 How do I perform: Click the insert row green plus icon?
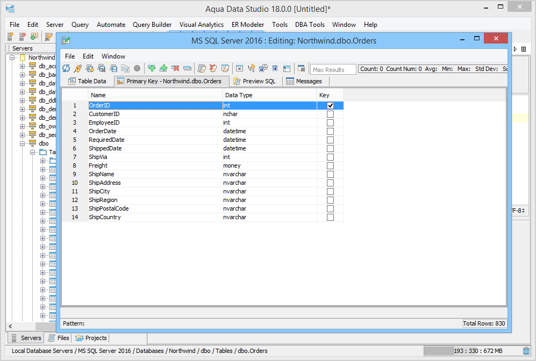pyautogui.click(x=152, y=68)
